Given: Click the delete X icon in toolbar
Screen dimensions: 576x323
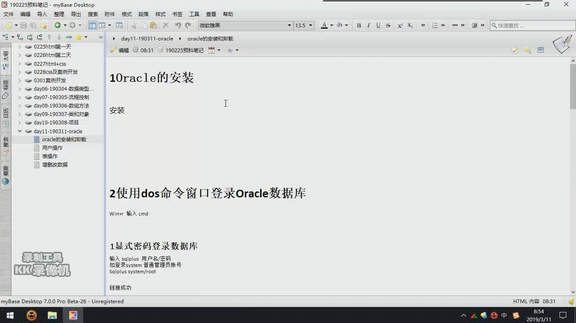Looking at the screenshot, I should tap(166, 25).
